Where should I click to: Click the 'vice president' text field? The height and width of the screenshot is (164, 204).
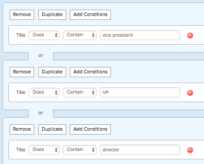tap(140, 35)
